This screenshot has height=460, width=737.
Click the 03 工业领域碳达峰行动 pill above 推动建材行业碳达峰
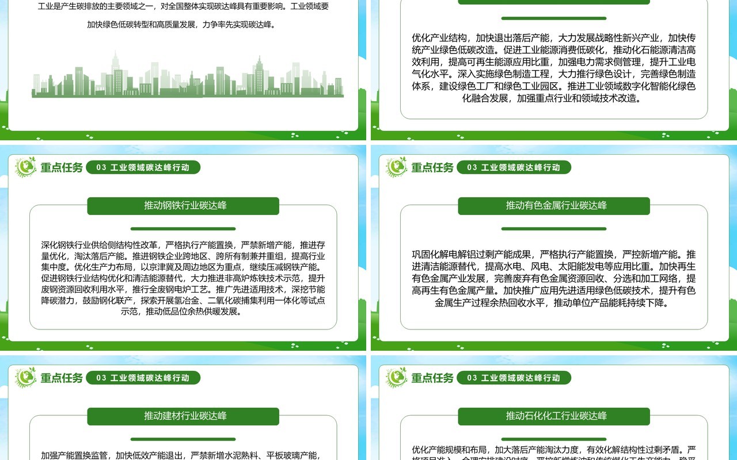pos(143,378)
